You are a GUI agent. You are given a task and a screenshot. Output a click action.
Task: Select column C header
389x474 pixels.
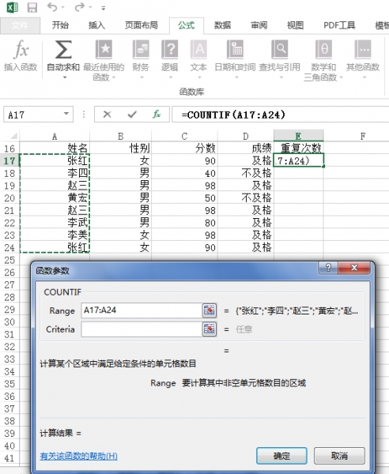184,137
